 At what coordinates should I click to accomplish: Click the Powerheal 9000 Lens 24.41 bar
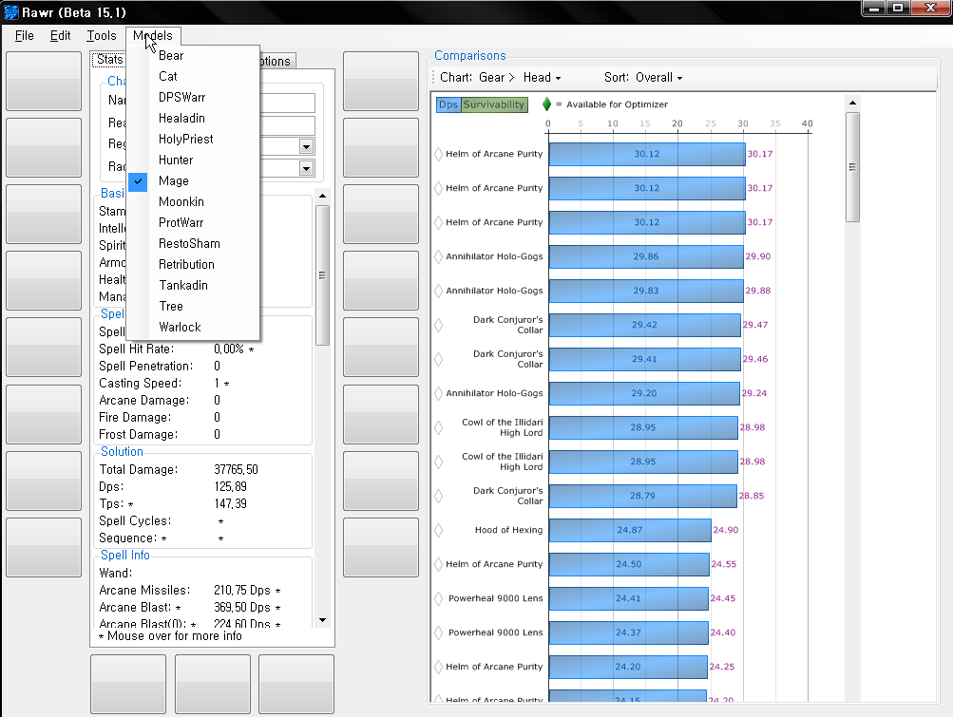(628, 598)
